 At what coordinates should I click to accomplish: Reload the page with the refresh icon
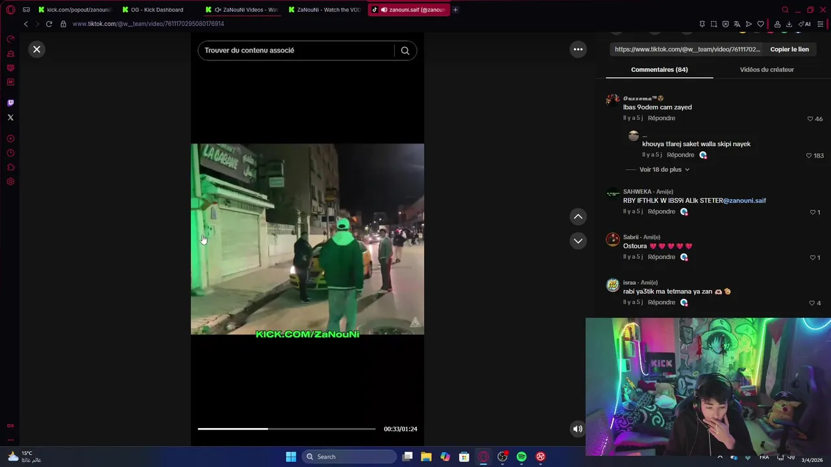coord(49,24)
